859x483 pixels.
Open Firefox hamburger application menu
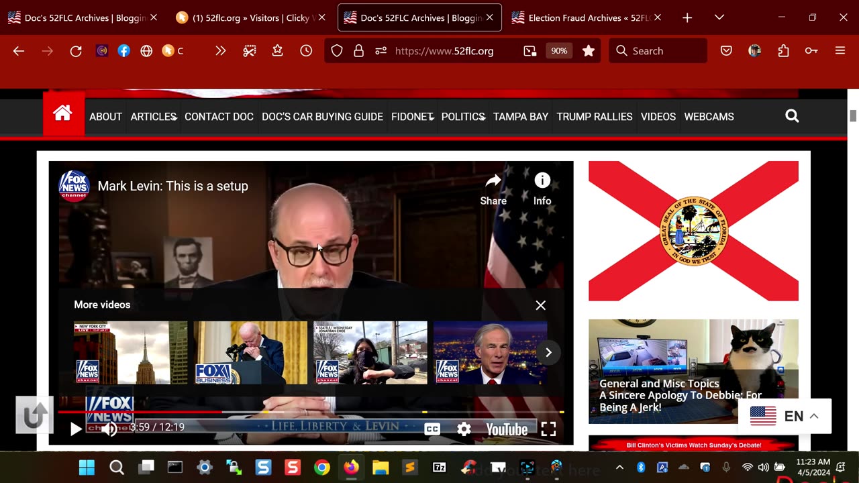point(840,51)
